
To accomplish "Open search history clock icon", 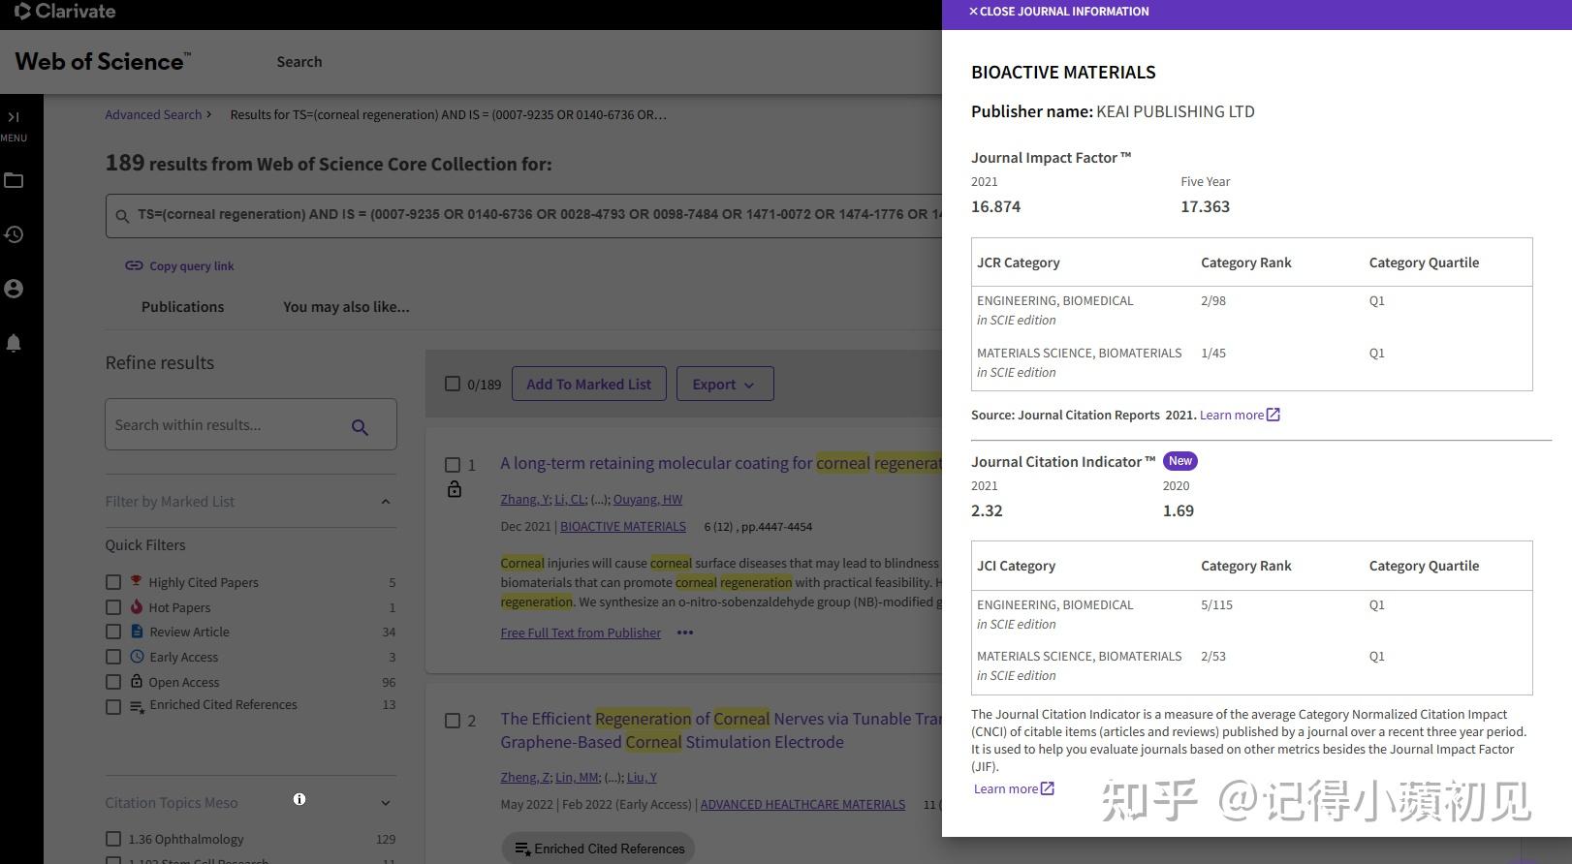I will coord(14,234).
